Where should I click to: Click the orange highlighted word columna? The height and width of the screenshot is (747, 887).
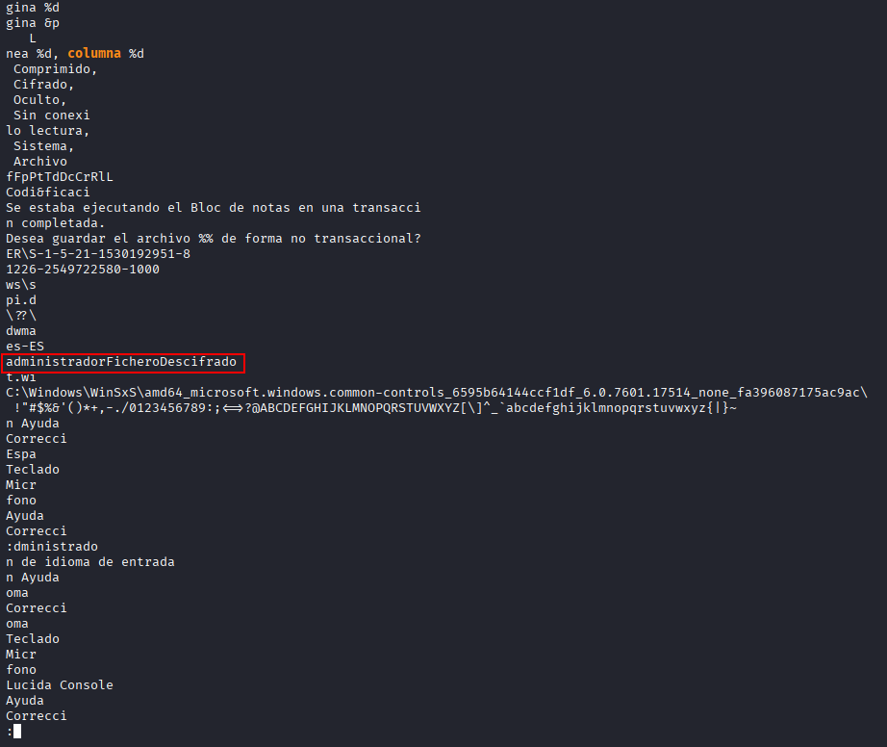pos(94,54)
